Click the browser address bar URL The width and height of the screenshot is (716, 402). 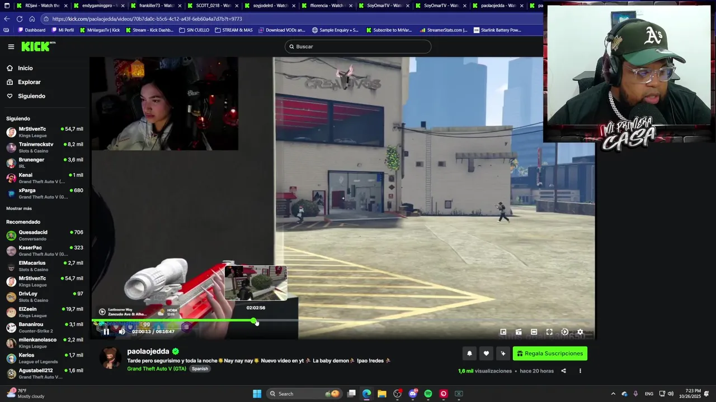pos(147,19)
